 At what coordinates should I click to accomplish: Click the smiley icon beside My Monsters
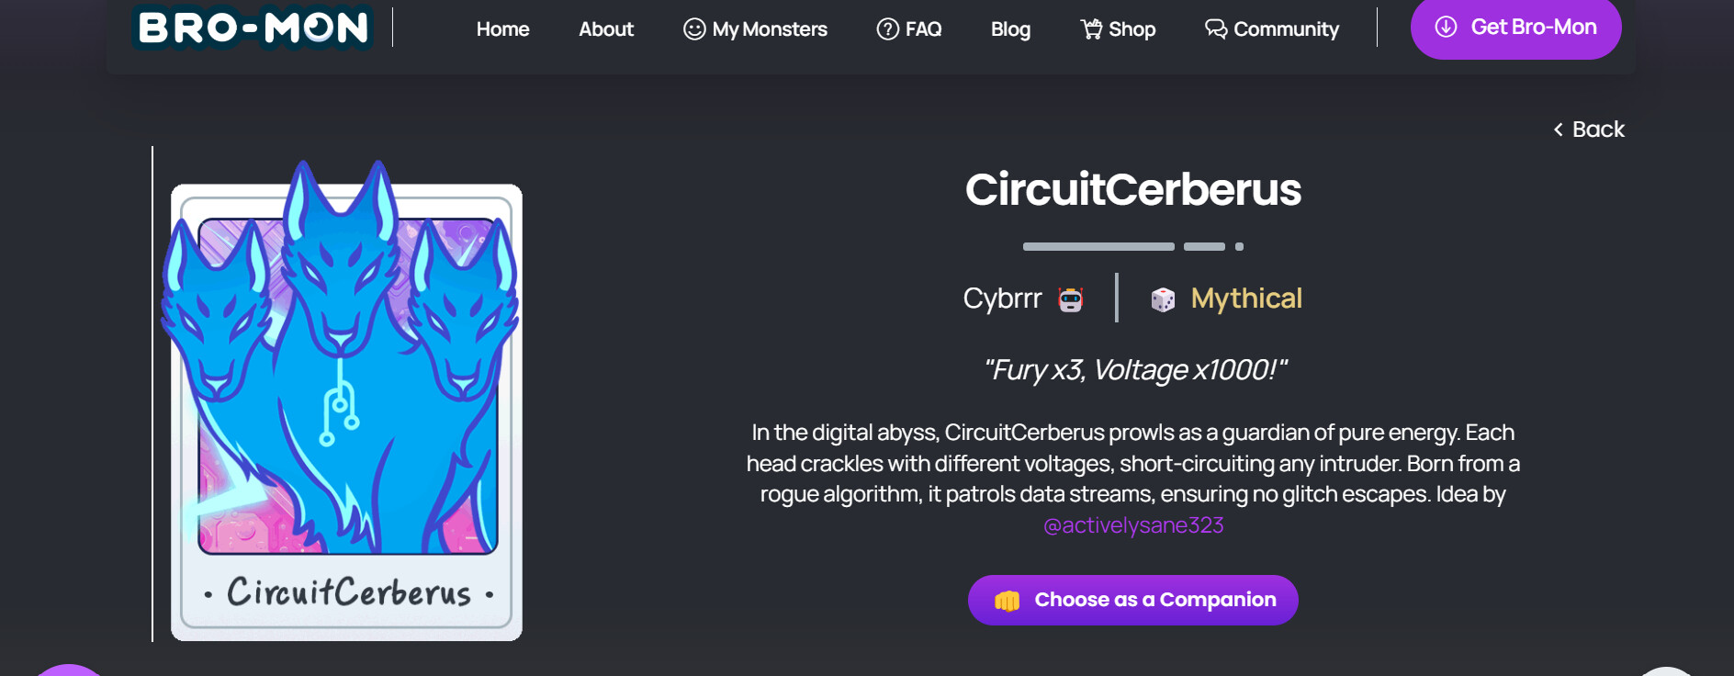coord(694,29)
